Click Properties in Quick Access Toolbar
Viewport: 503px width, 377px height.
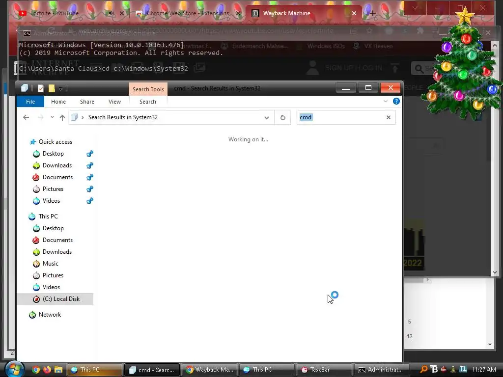[x=41, y=88]
